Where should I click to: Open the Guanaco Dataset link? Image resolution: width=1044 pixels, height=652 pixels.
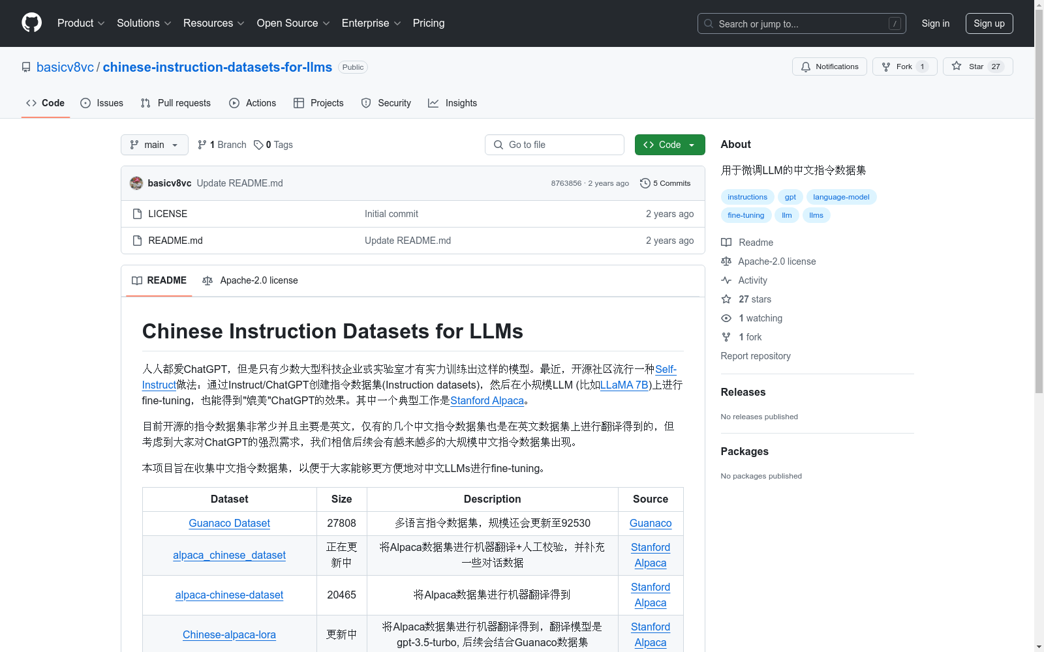229,523
